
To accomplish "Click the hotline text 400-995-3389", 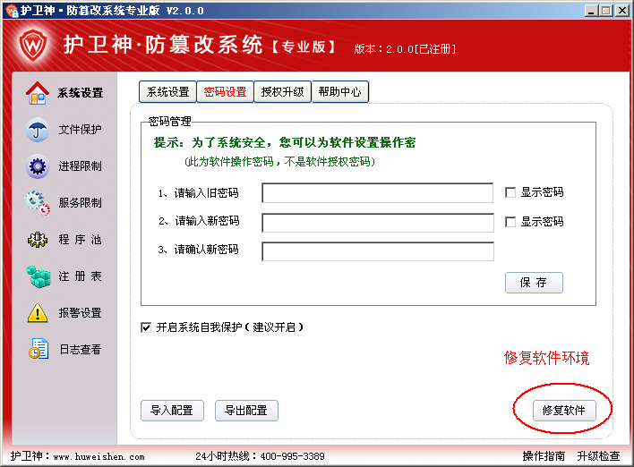I will (292, 456).
